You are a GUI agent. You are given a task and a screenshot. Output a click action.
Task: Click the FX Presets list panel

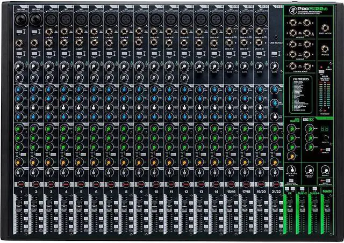tap(301, 95)
